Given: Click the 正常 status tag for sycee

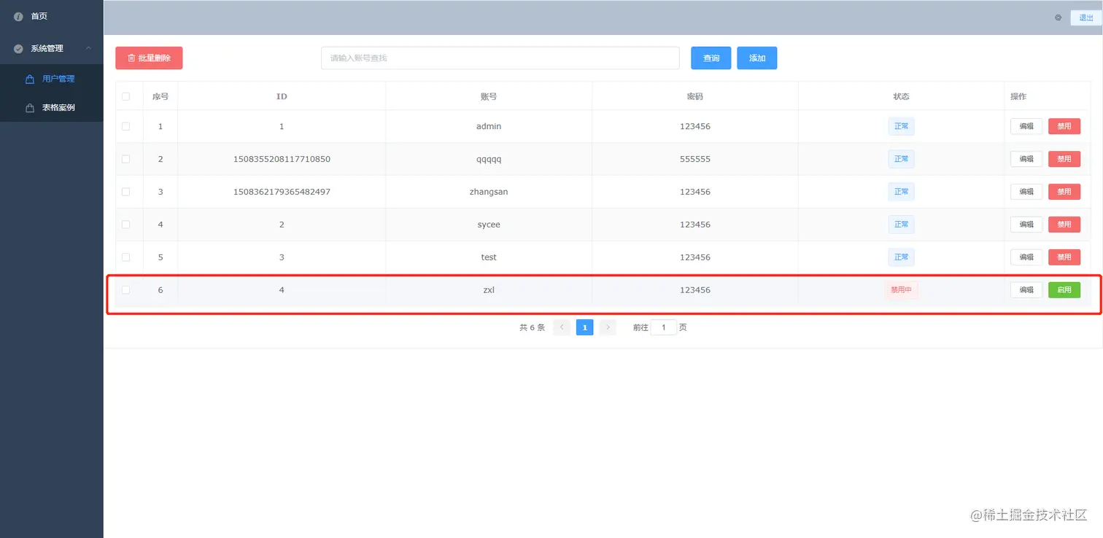Looking at the screenshot, I should point(901,225).
